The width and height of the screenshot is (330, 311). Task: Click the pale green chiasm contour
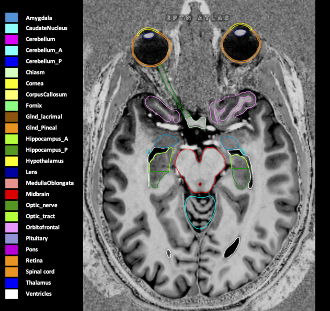(196, 122)
